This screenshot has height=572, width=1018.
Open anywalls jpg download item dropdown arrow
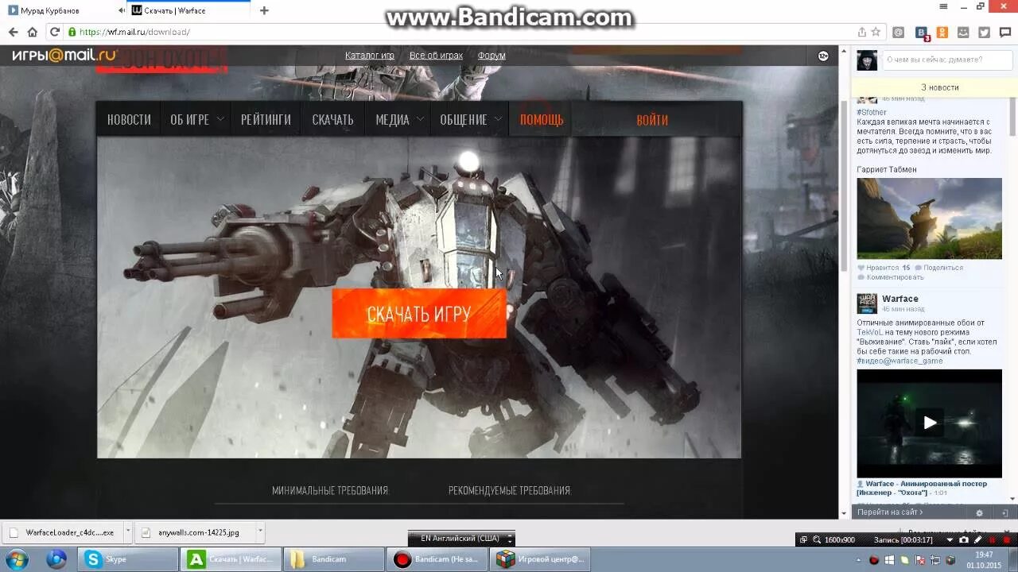(x=259, y=532)
